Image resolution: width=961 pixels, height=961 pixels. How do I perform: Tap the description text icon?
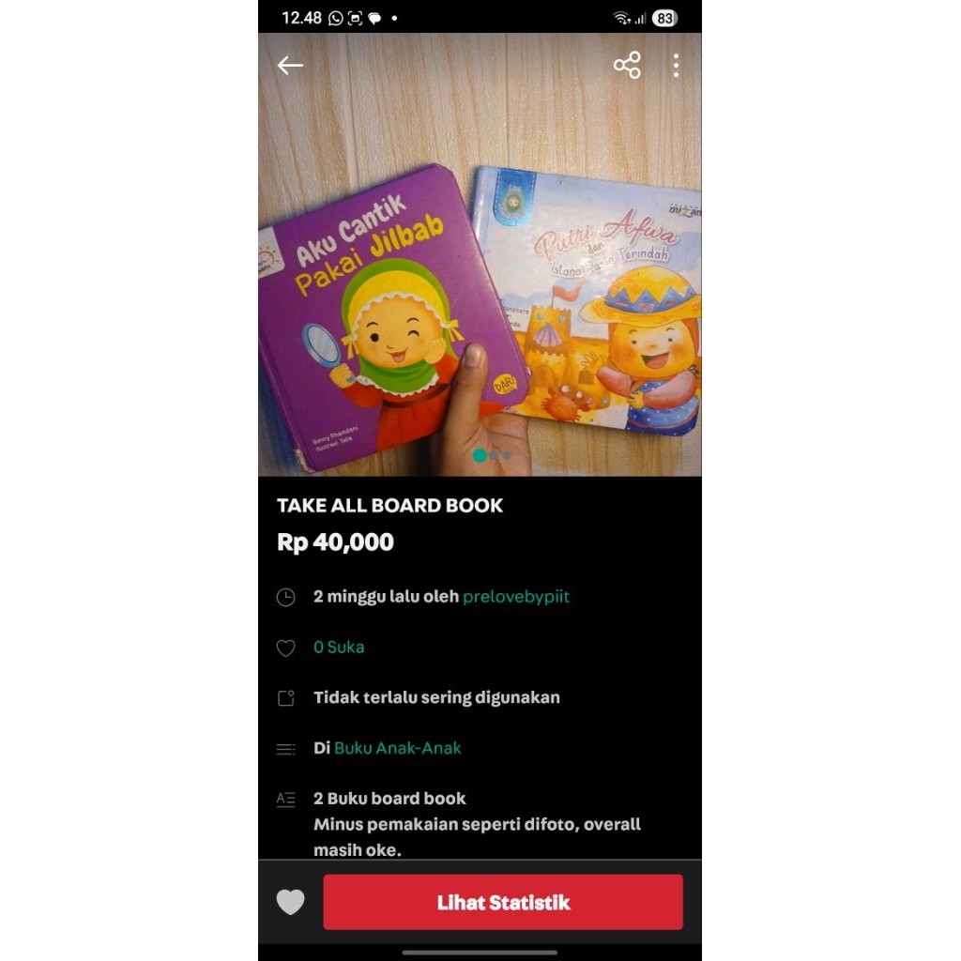(x=285, y=800)
